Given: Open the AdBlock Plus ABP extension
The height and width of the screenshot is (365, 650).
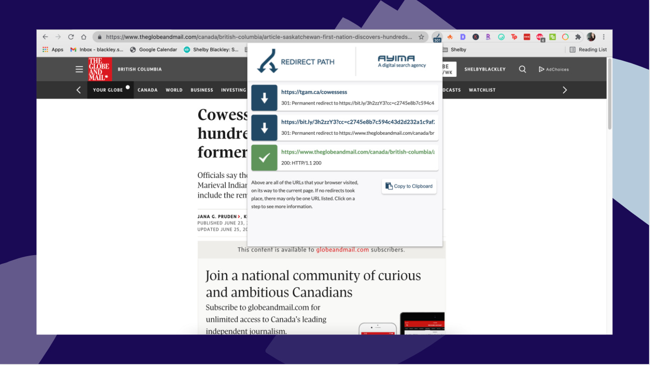Looking at the screenshot, I should click(x=540, y=38).
